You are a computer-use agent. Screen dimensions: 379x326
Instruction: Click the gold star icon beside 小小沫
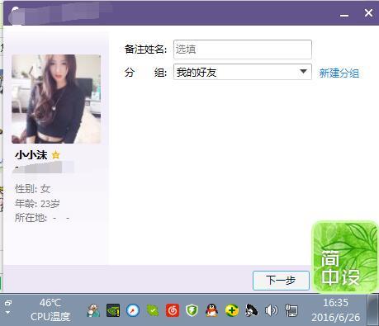[55, 155]
